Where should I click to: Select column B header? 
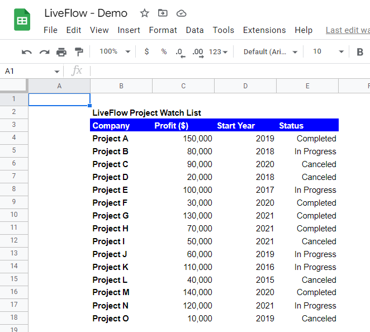pyautogui.click(x=121, y=86)
